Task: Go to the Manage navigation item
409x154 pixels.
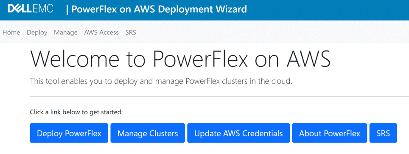Action: point(66,33)
